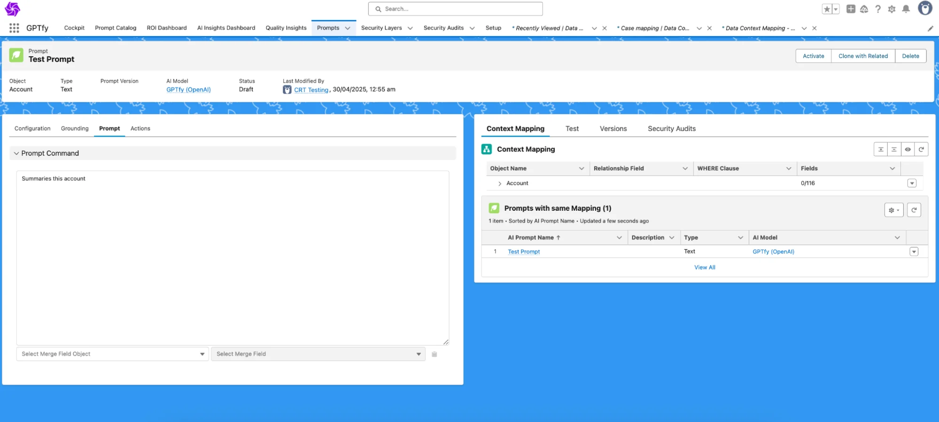This screenshot has width=939, height=422.
Task: Open the AI Insights Dashboard nav item
Action: tap(226, 28)
